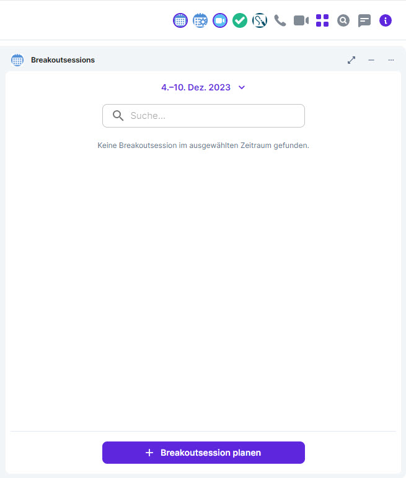Click the magnifier inside the search box
This screenshot has height=478, width=406.
click(118, 116)
